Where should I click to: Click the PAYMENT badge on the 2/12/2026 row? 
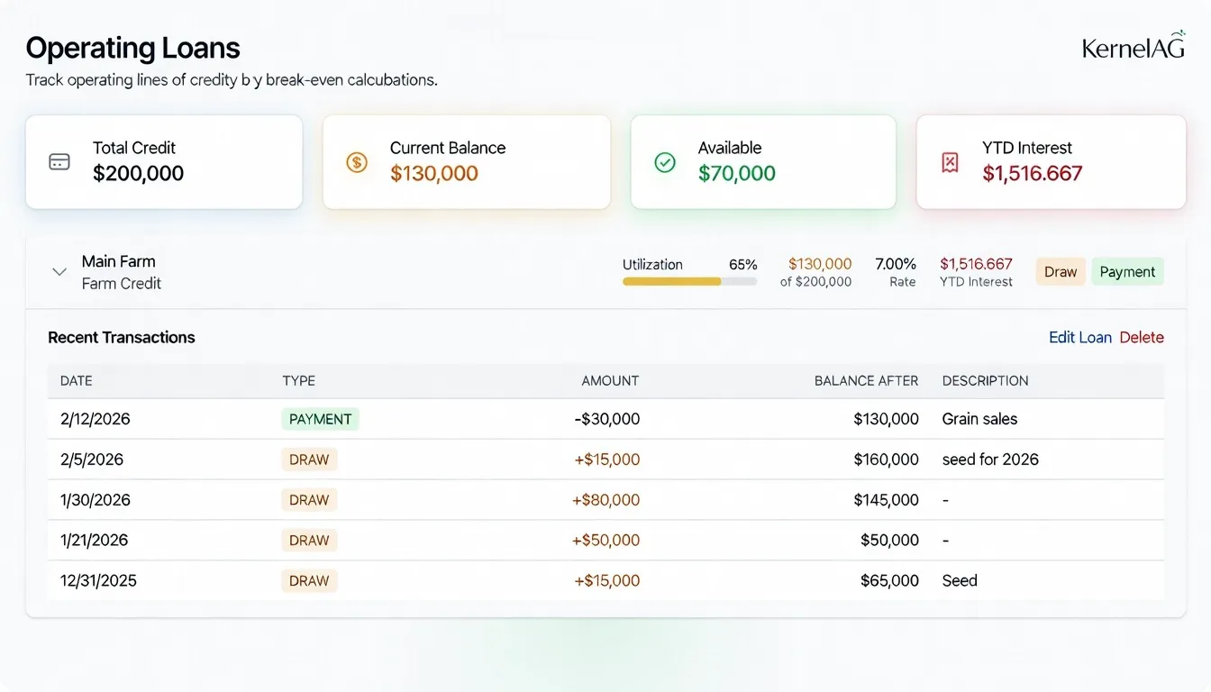pos(320,418)
